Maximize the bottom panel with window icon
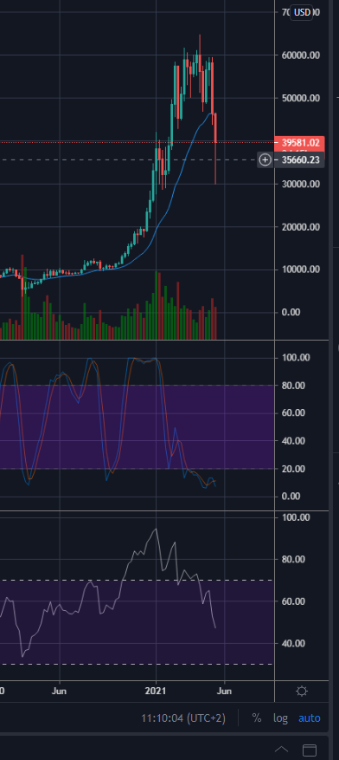The width and height of the screenshot is (339, 760). (x=309, y=750)
